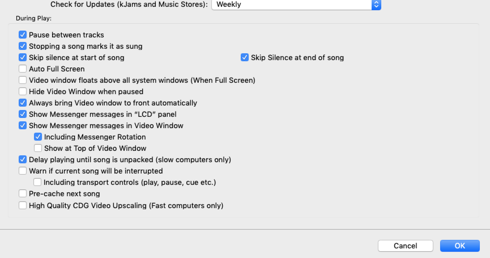Check Video window floats above all system windows
The image size is (490, 258).
pos(23,80)
